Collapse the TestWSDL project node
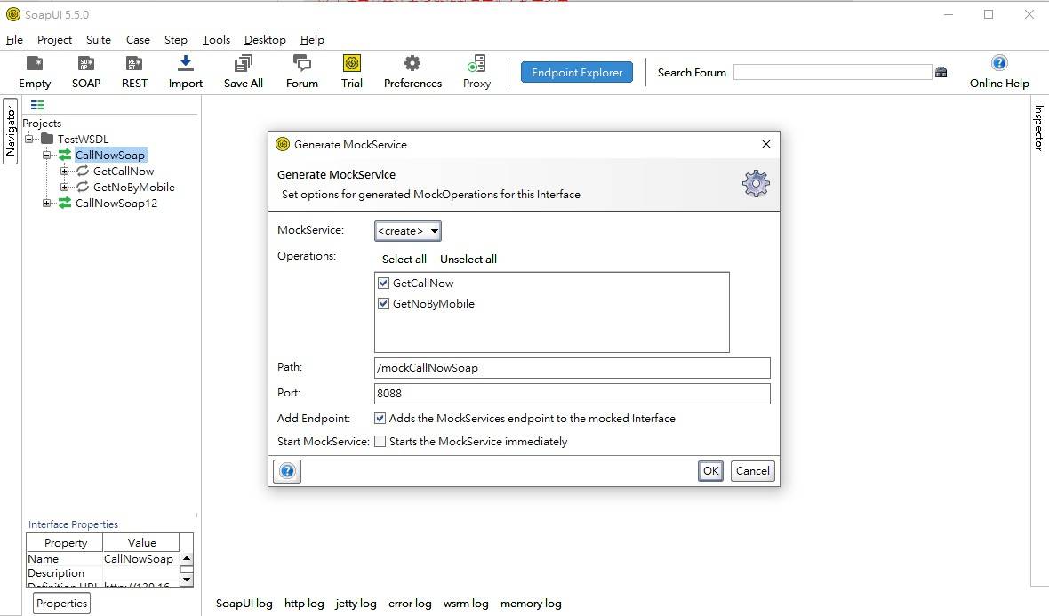 pyautogui.click(x=28, y=140)
